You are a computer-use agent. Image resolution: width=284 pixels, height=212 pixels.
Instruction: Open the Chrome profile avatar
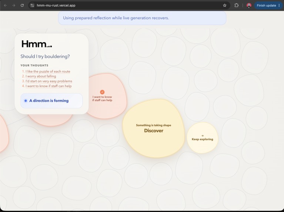tap(249, 6)
